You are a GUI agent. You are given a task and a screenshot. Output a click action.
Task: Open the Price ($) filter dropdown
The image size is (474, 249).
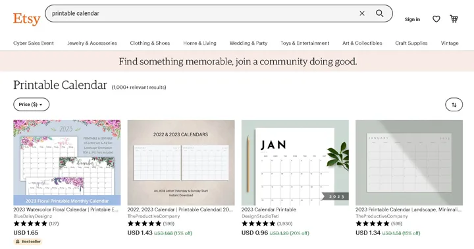[x=31, y=104]
